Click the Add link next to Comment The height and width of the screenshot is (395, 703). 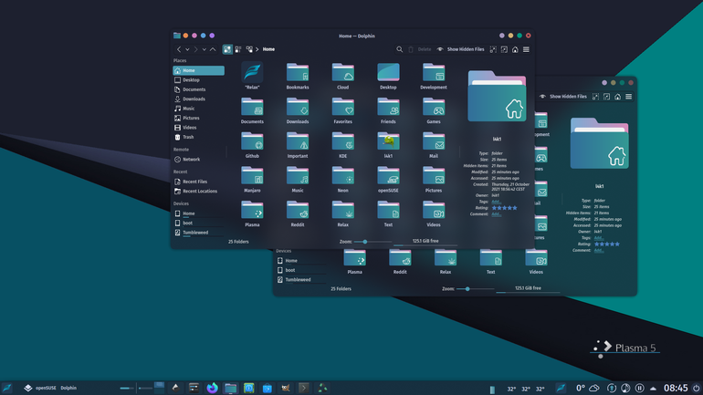point(496,214)
